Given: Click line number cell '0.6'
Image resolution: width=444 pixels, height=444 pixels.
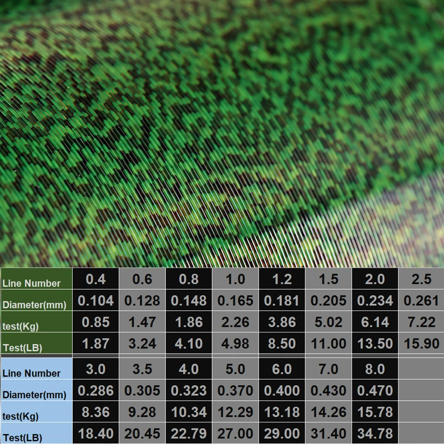Looking at the screenshot, I should pos(142,279).
